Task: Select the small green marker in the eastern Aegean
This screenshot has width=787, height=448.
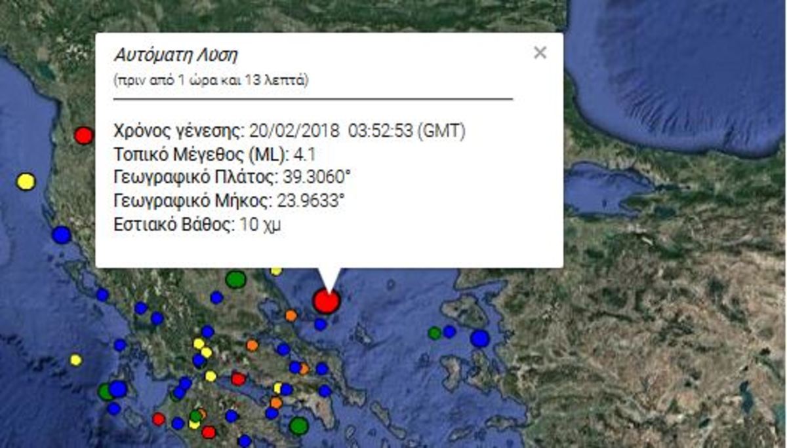Action: click(434, 333)
